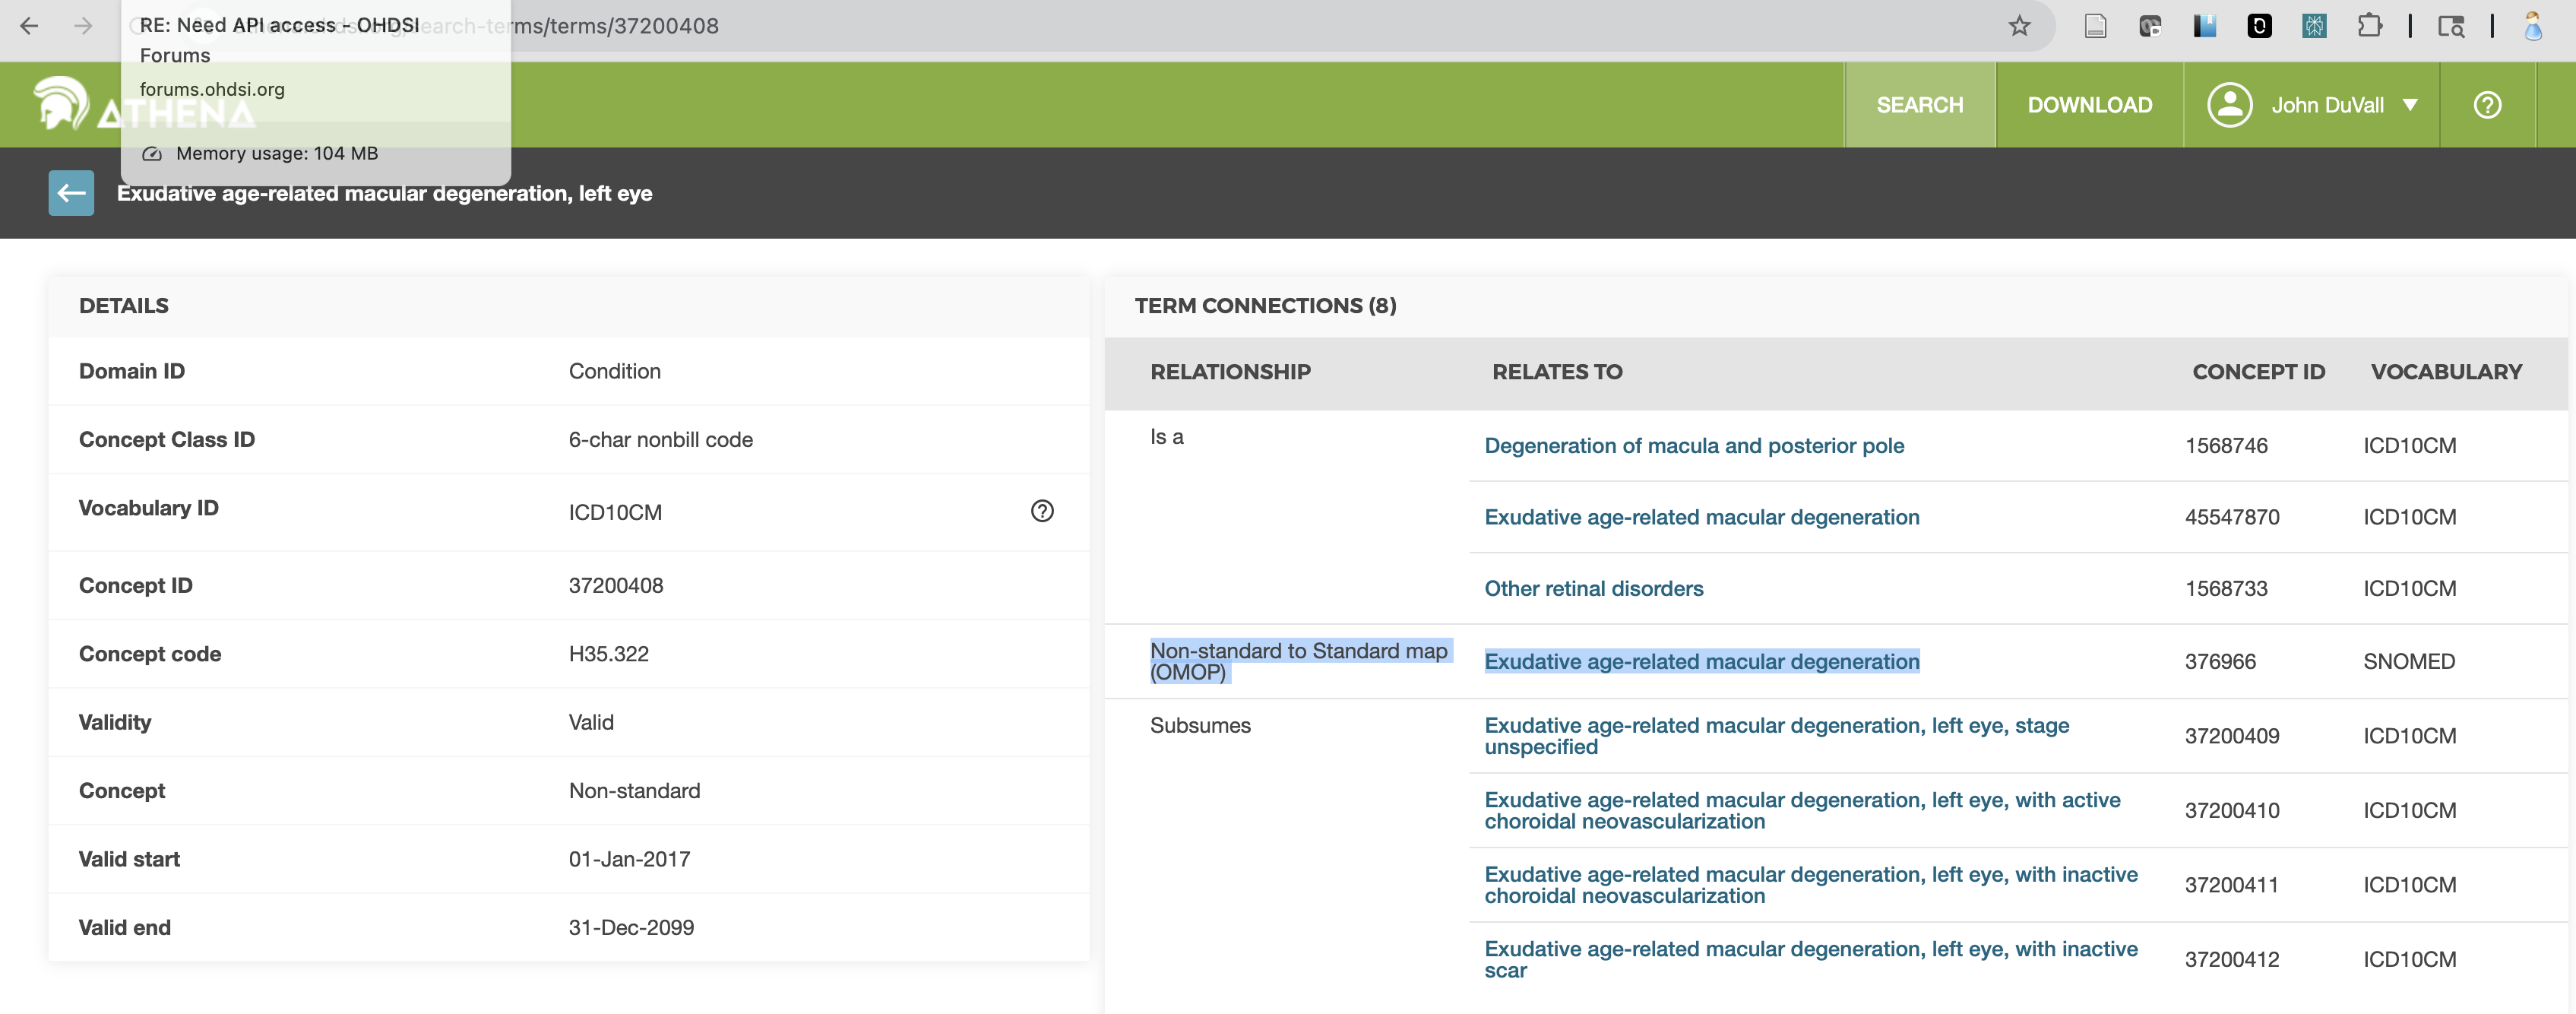Viewport: 2576px width, 1014px height.
Task: Click the browser back navigation arrow
Action: pos(29,26)
